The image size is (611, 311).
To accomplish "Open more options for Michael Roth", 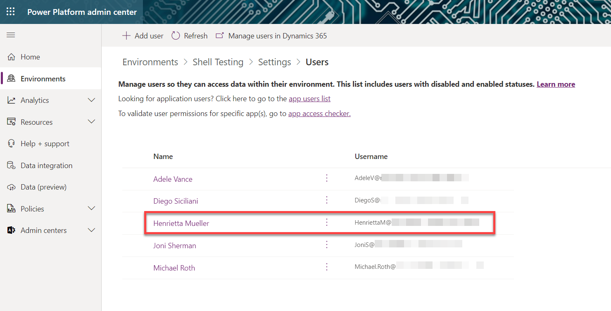I will [327, 267].
